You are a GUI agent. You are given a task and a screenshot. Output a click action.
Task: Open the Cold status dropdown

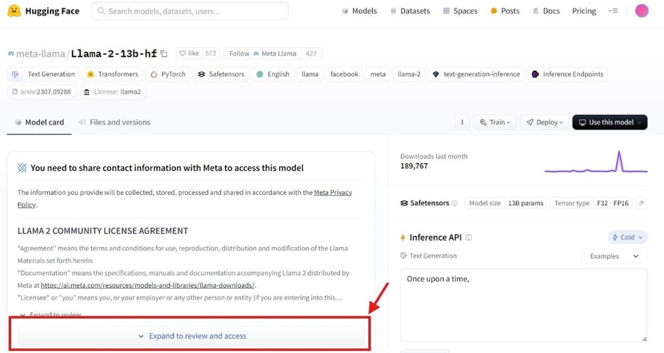tap(628, 238)
